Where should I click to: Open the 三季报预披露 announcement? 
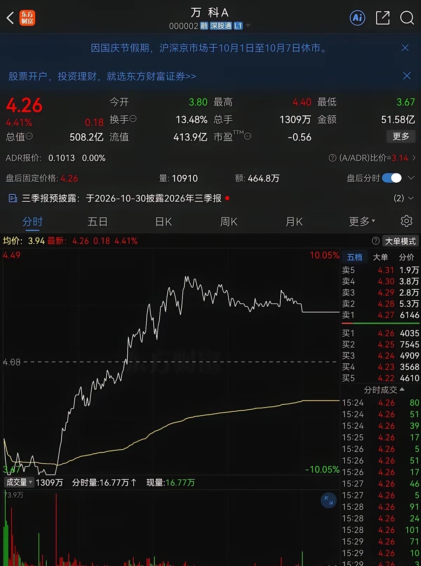(x=121, y=198)
